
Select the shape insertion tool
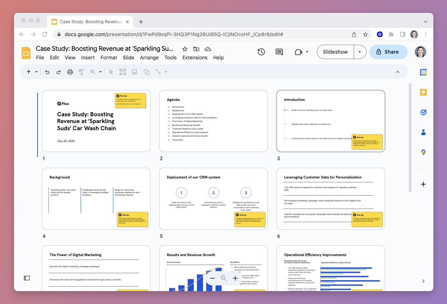[x=146, y=72]
